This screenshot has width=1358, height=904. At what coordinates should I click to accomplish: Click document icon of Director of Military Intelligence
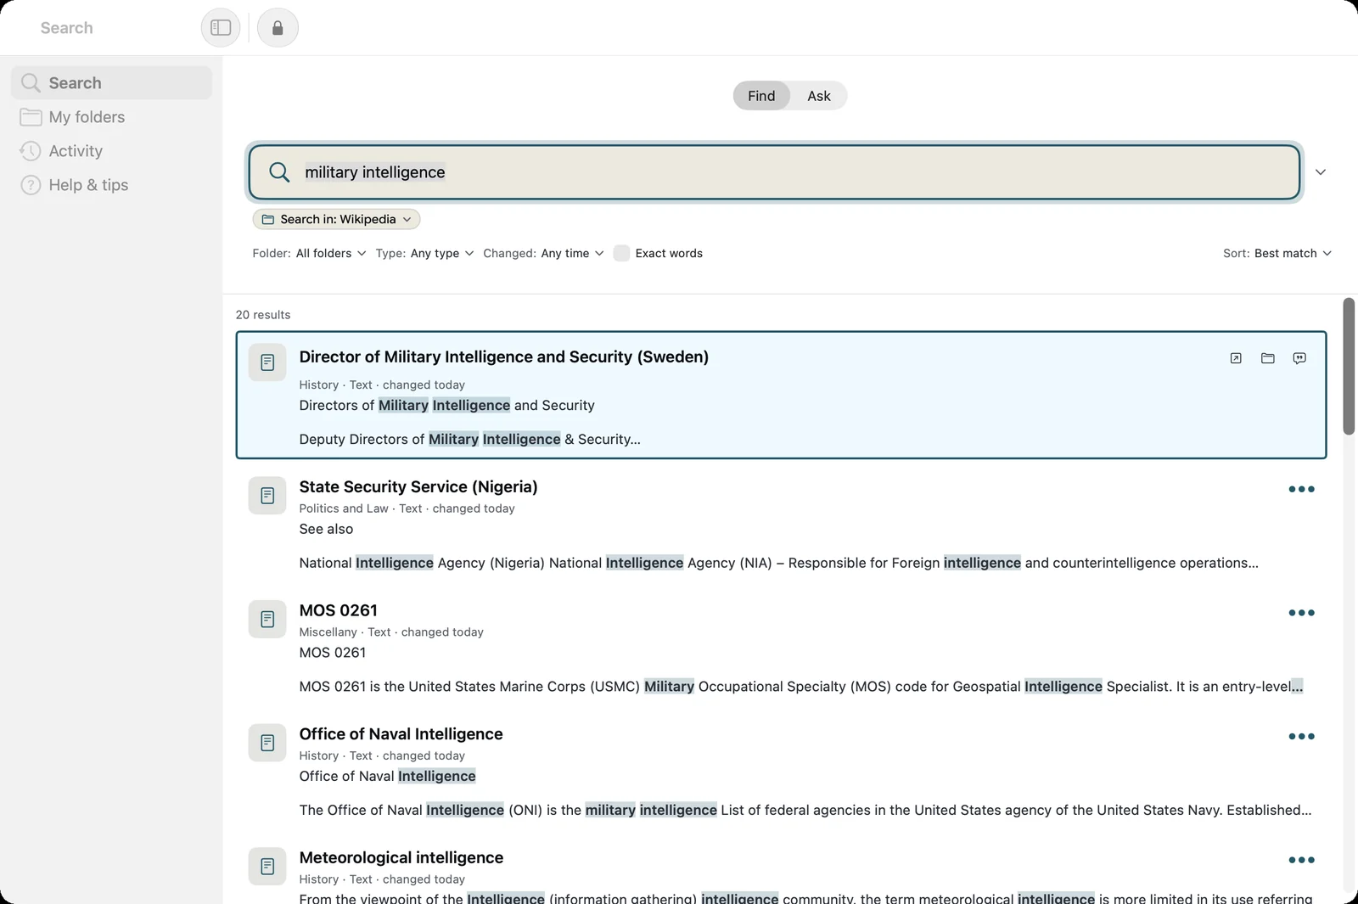pos(267,362)
